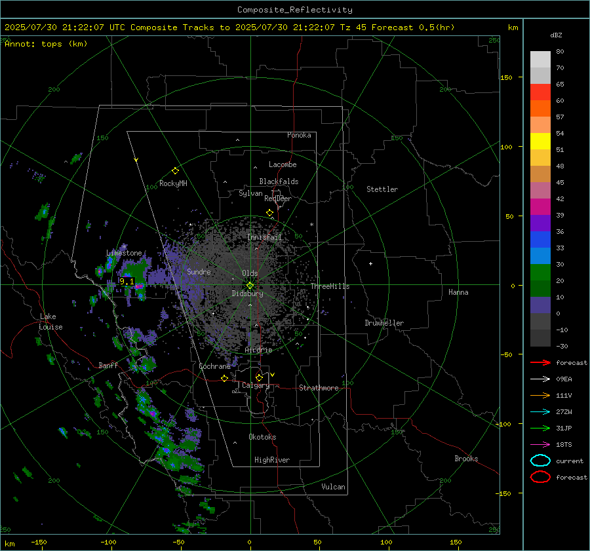Click the Lake Louise label
Image resolution: width=590 pixels, height=551 pixels.
click(x=50, y=322)
